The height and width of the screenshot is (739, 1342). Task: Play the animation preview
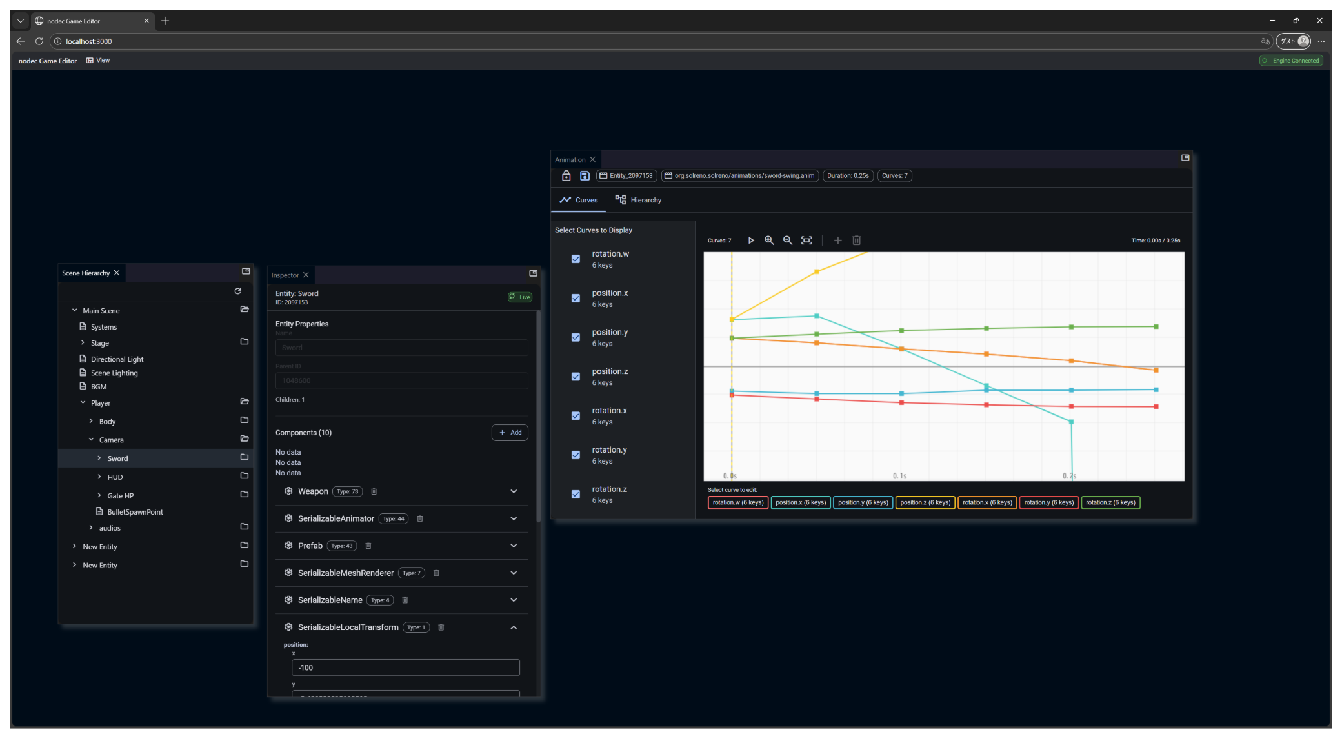(x=751, y=241)
